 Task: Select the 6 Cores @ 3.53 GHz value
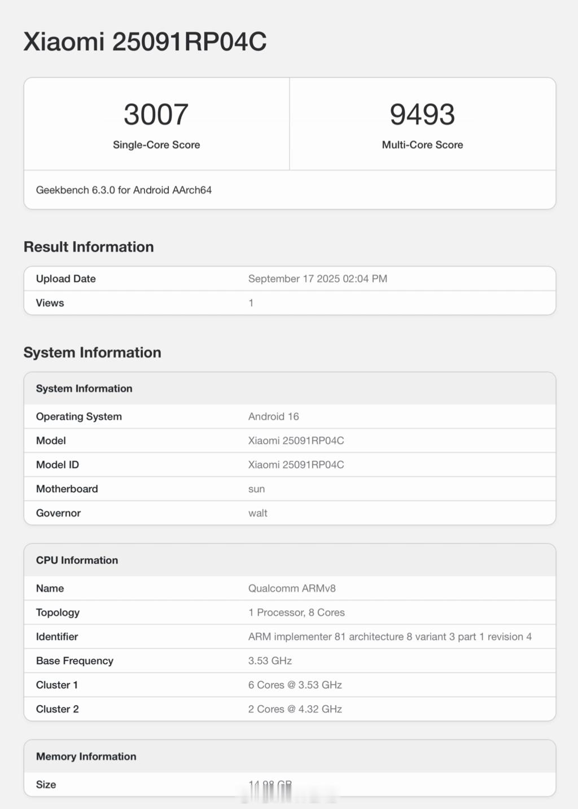click(x=295, y=685)
